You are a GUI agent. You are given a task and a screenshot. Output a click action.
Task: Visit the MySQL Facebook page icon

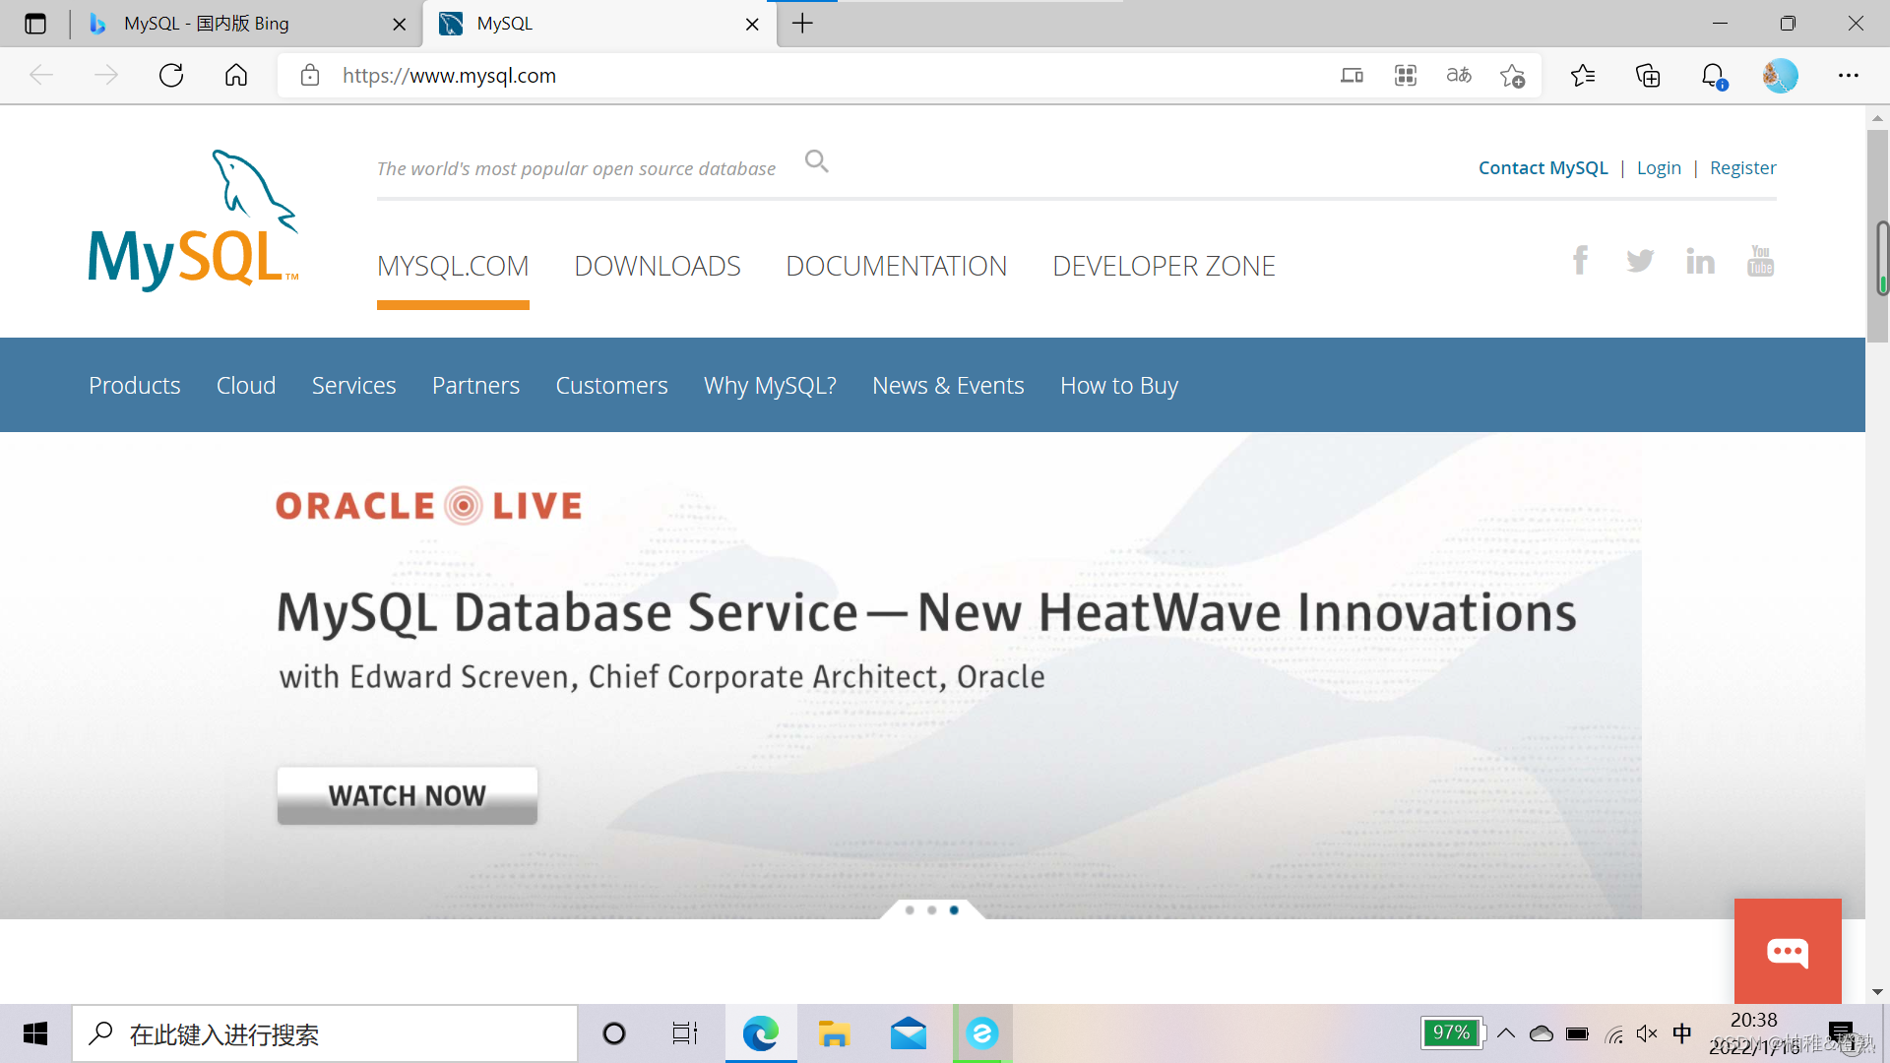click(1580, 261)
